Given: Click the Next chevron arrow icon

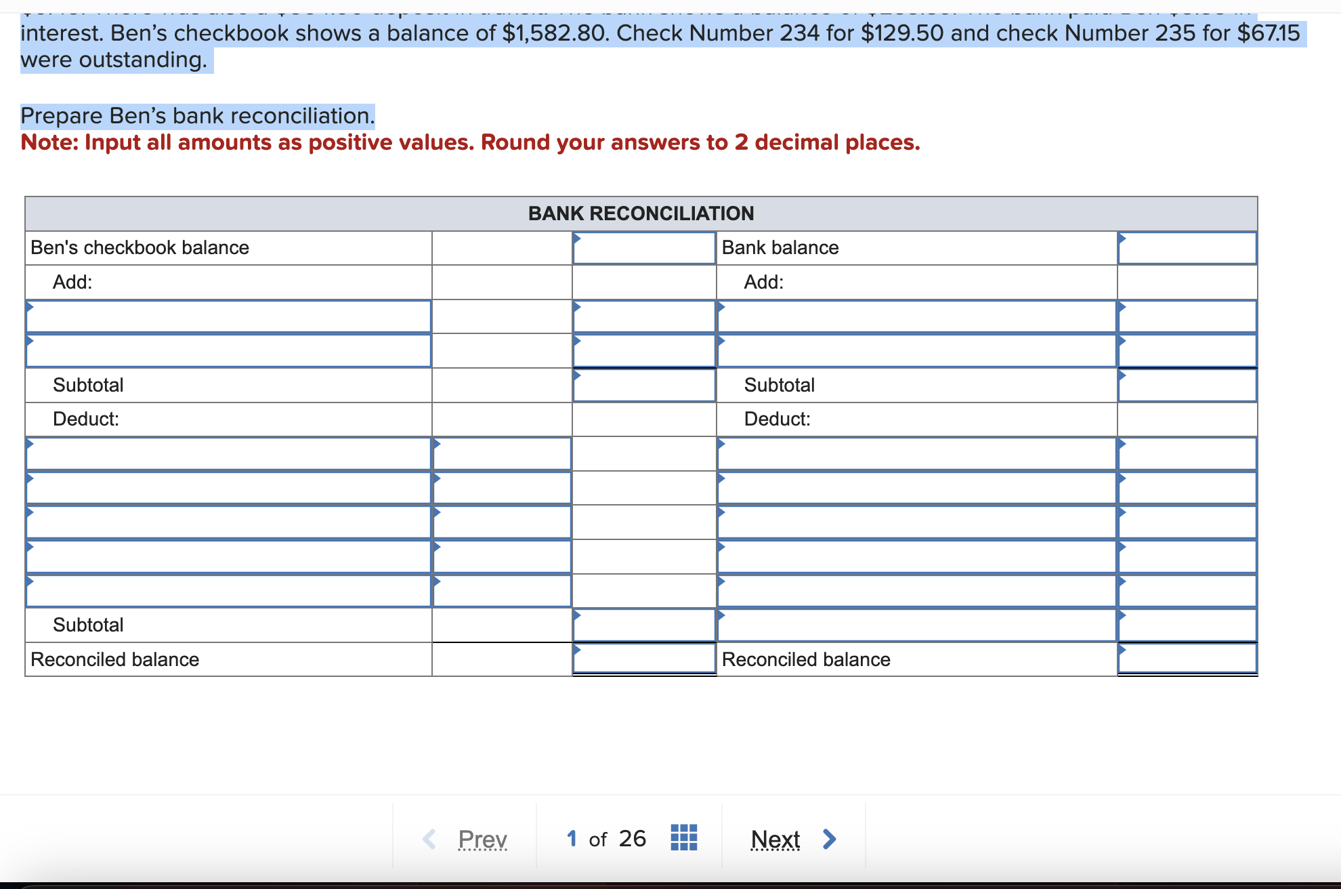Looking at the screenshot, I should click(830, 839).
